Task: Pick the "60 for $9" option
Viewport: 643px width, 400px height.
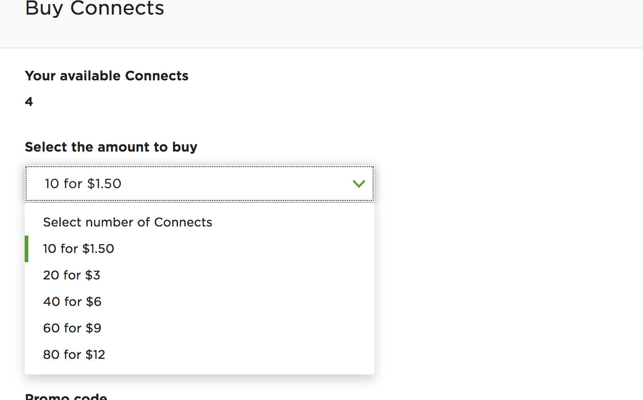Action: tap(72, 328)
